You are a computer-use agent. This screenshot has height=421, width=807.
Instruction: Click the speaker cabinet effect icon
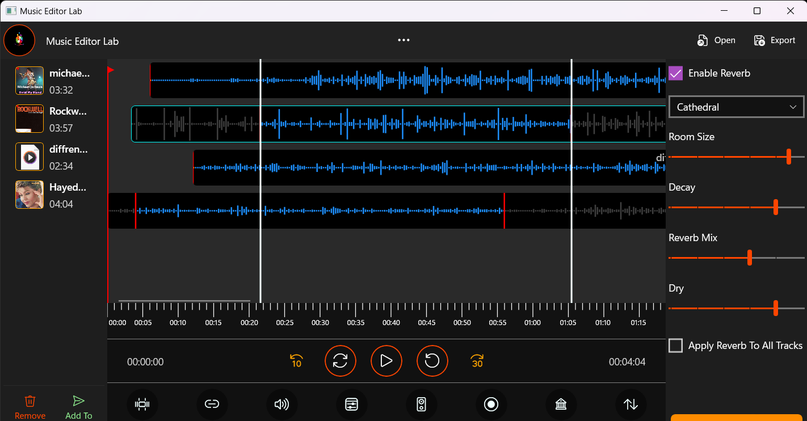click(x=422, y=404)
